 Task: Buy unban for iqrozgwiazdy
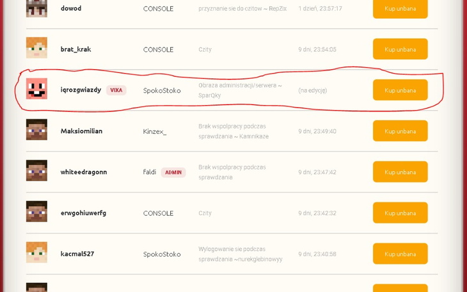(400, 90)
